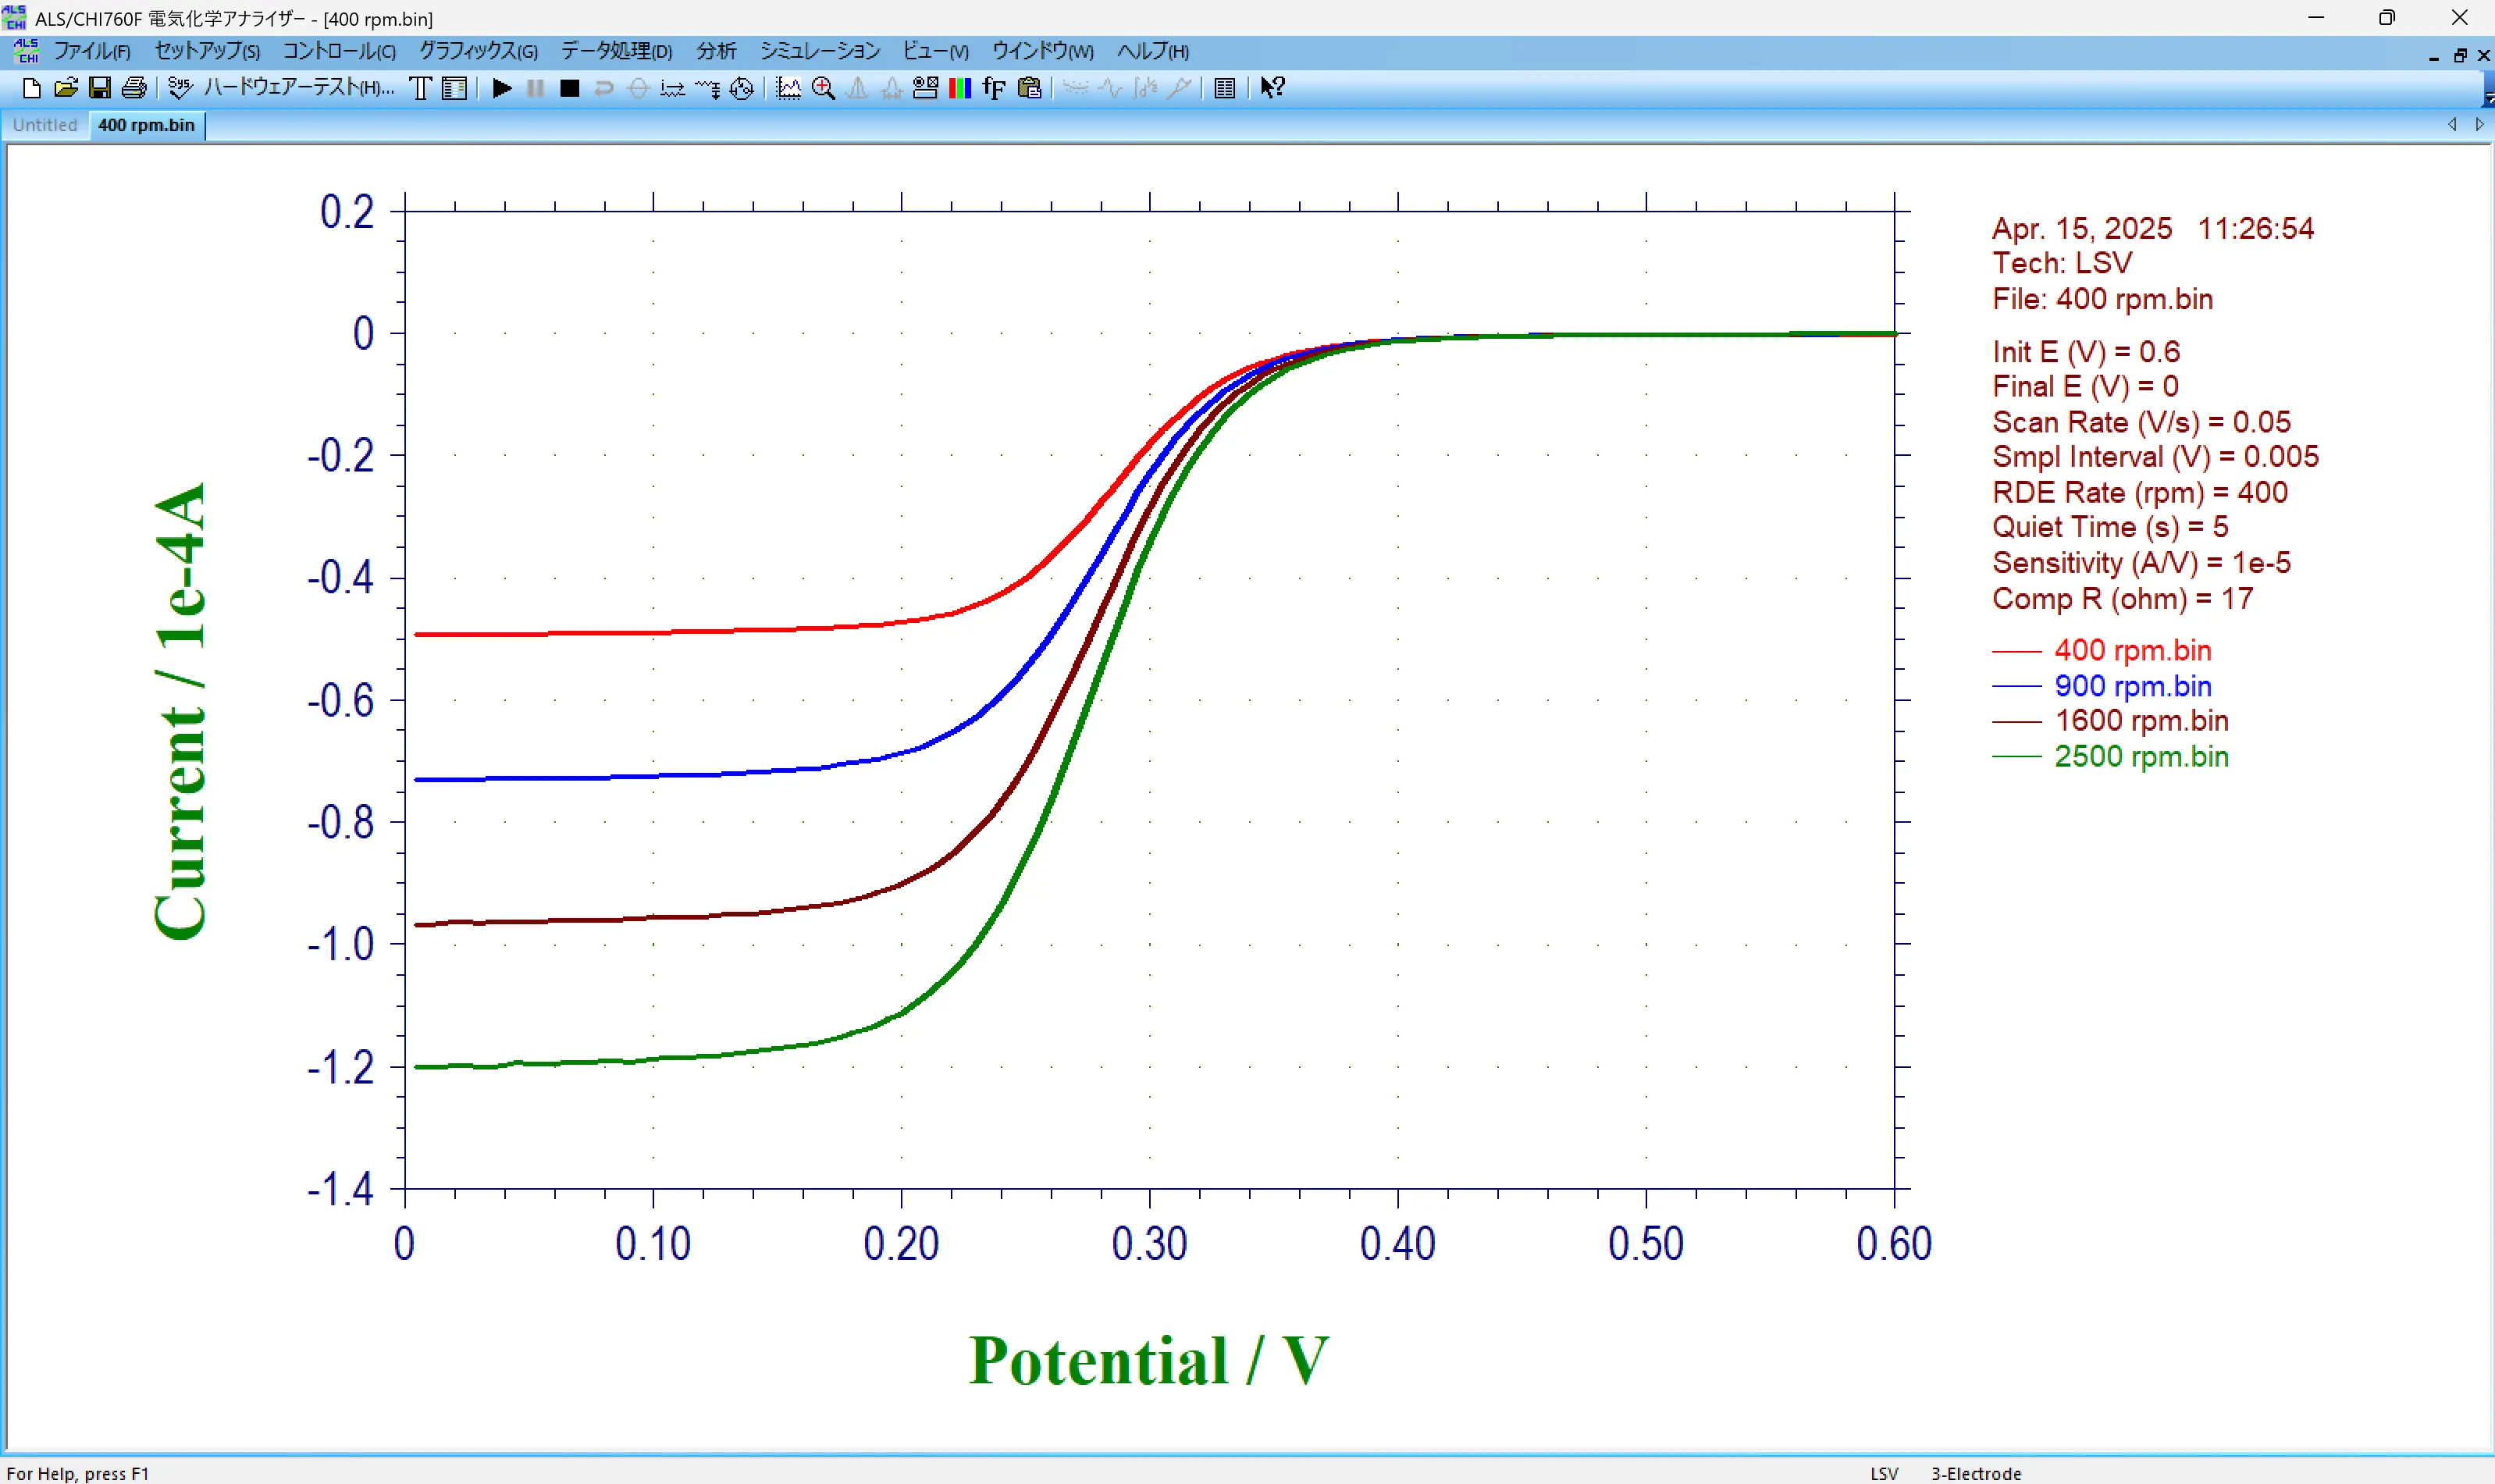The width and height of the screenshot is (2495, 1484).
Task: Open the Parameters dialog icon
Action: coord(454,88)
